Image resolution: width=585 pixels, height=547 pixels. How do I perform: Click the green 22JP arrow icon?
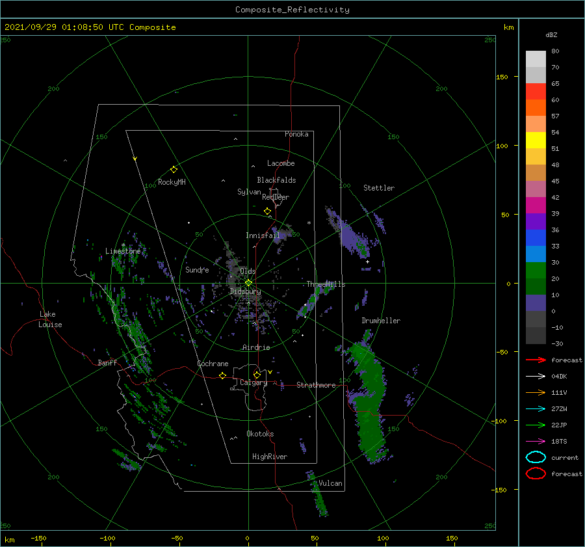coord(536,425)
